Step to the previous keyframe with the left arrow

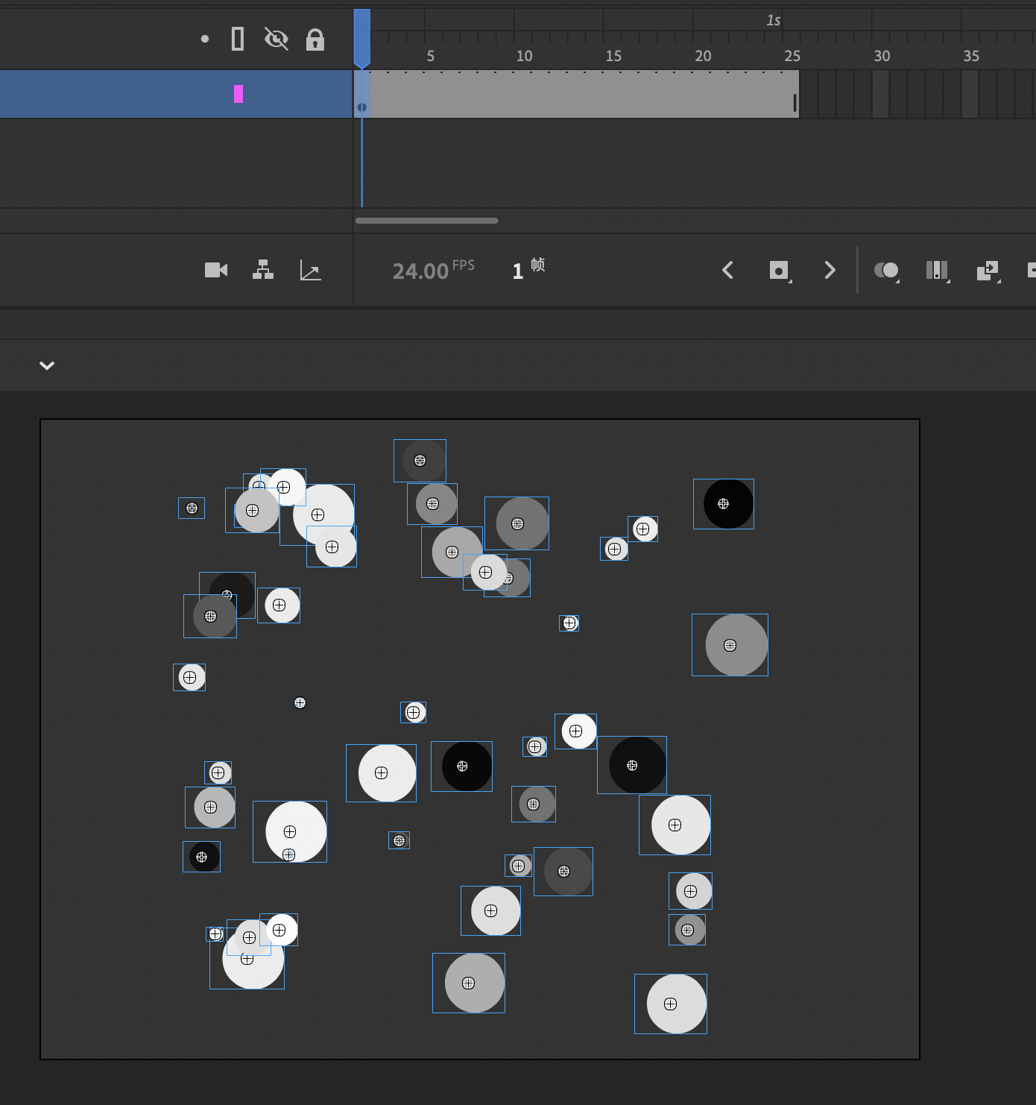[x=728, y=270]
